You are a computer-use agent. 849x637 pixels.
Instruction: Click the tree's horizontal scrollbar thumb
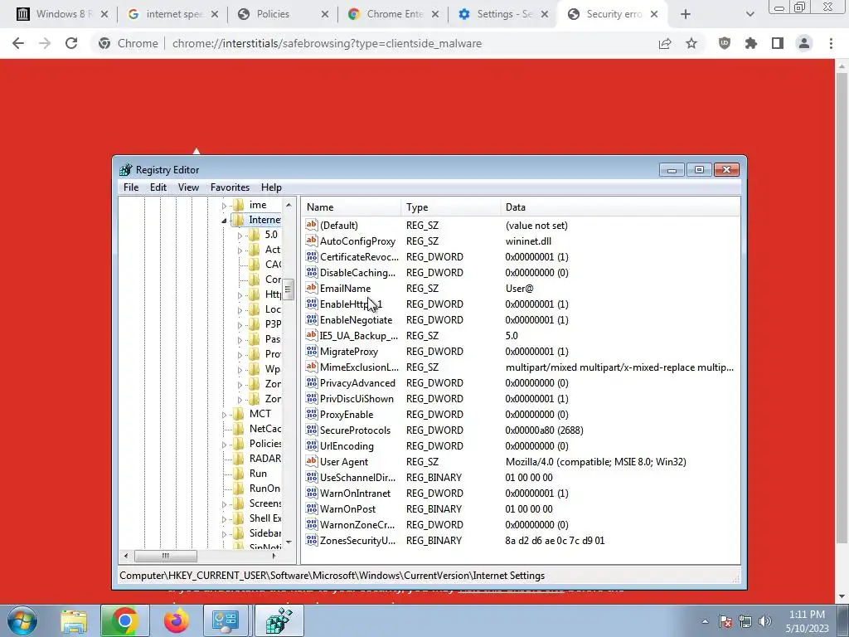(166, 556)
